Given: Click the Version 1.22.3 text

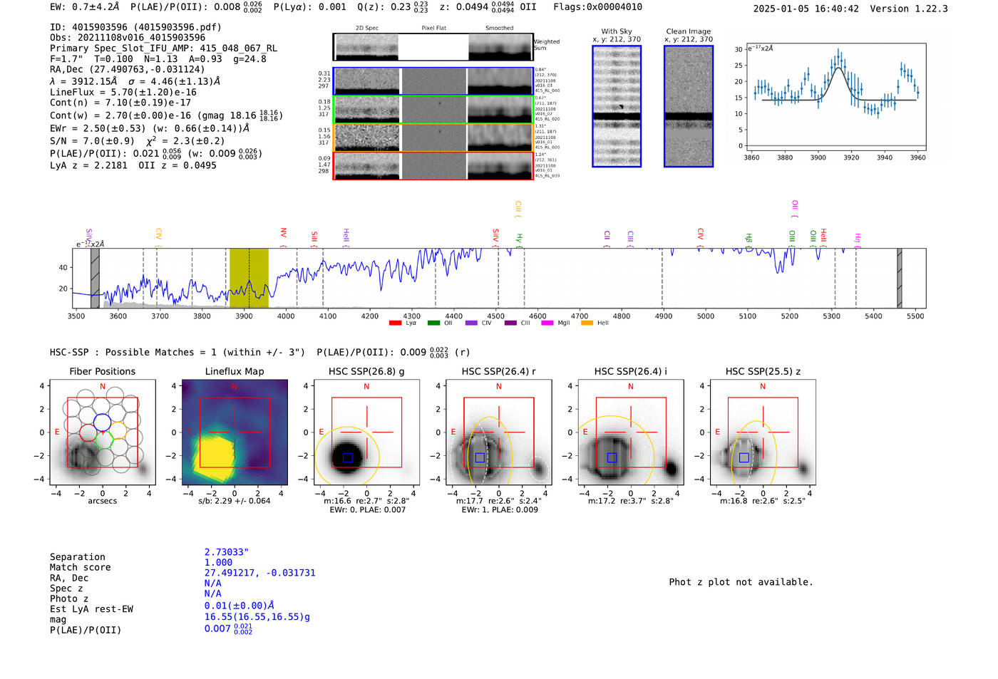Looking at the screenshot, I should coord(909,9).
